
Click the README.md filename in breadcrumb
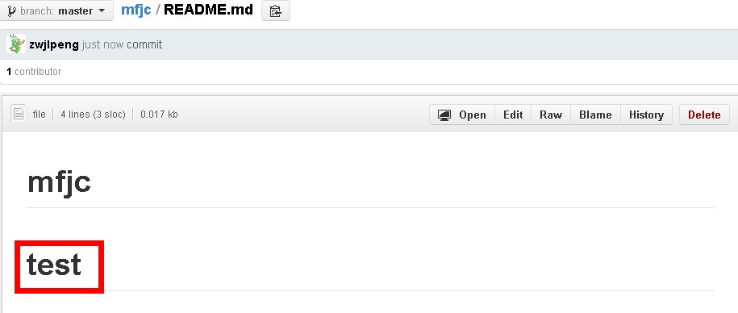(x=208, y=10)
